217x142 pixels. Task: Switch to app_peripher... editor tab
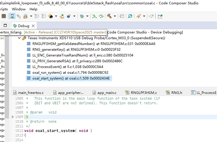[x=68, y=93]
